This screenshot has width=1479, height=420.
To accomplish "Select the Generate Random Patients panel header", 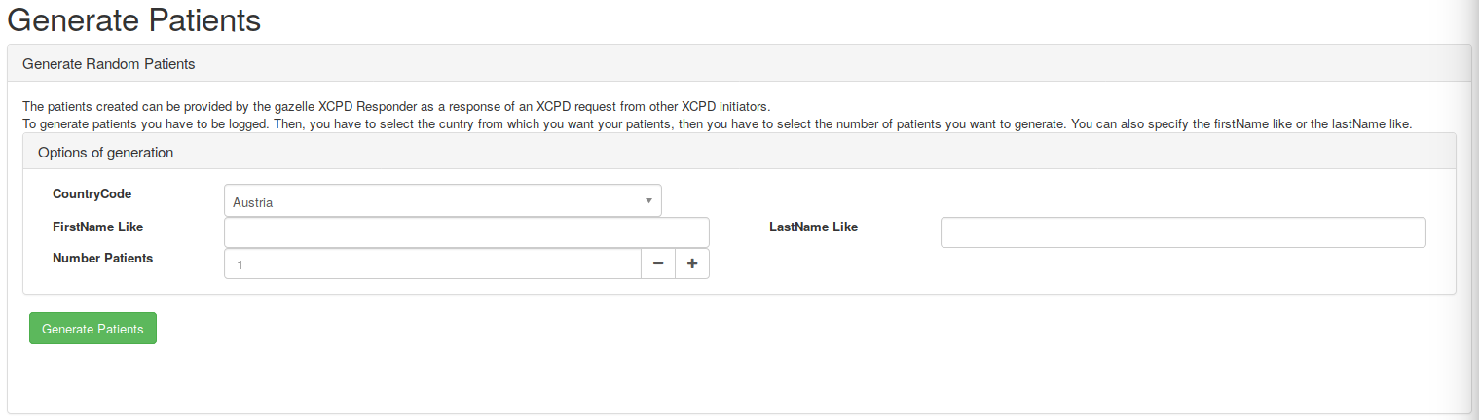I will (x=108, y=64).
